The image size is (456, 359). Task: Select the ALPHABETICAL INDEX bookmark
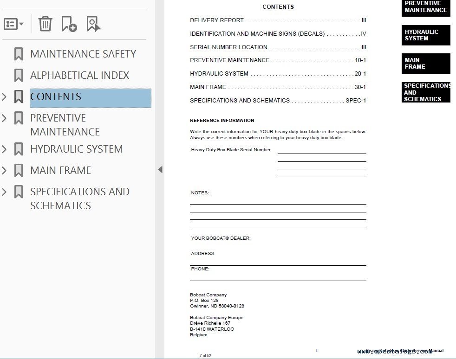(79, 75)
